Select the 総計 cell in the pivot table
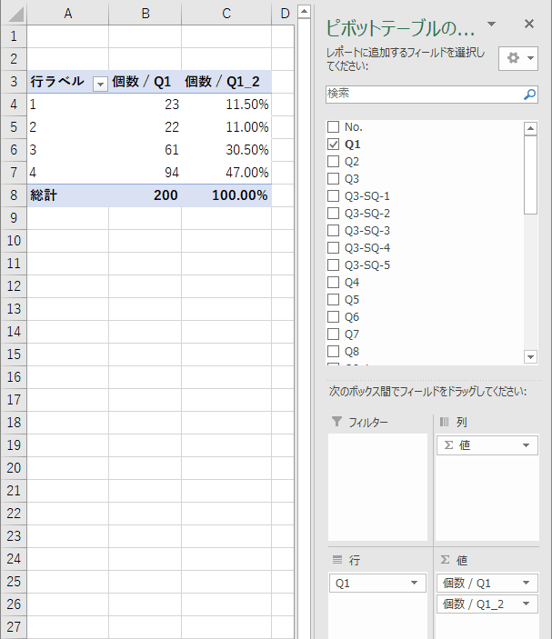 pyautogui.click(x=67, y=195)
